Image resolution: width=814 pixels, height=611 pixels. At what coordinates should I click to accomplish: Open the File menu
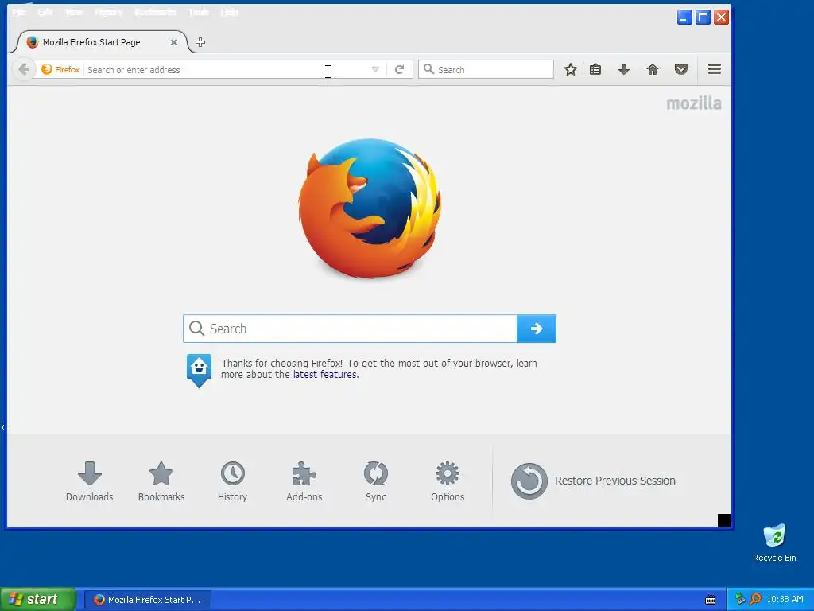coord(18,12)
